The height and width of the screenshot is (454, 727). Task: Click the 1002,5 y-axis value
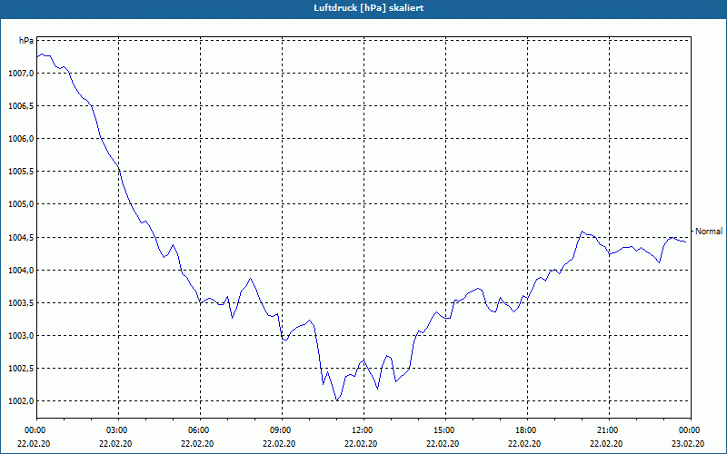coord(21,369)
